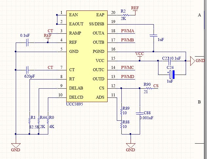This screenshot has width=207, height=159.
Task: Click the ADS pin name
Action: pos(100,97)
